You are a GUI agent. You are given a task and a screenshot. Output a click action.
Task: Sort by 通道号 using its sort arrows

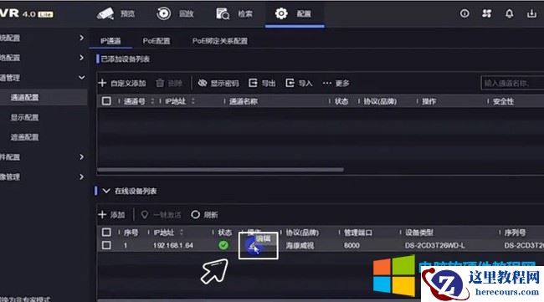pos(152,101)
